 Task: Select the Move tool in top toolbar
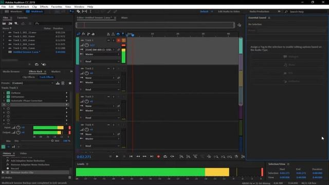coord(71,11)
